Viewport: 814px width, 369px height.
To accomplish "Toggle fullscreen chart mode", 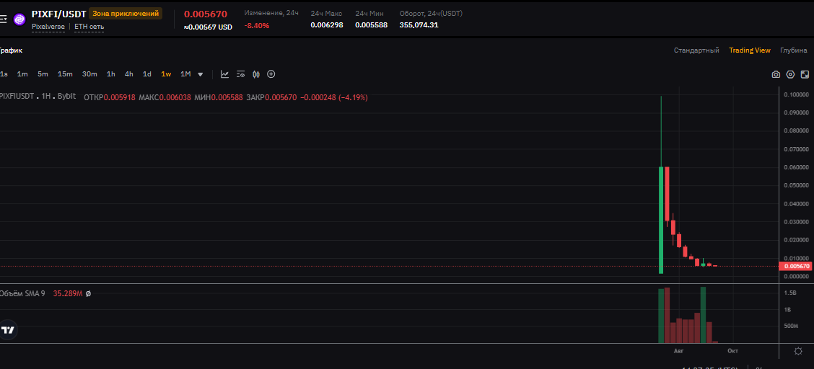I will click(x=805, y=74).
